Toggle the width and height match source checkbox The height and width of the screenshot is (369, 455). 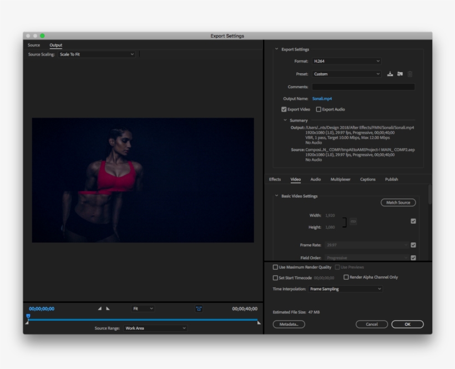tap(413, 221)
